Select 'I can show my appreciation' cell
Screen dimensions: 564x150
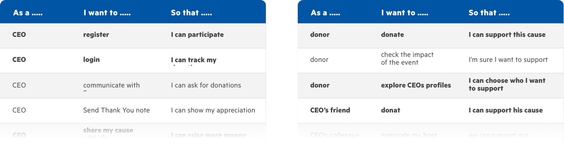[213, 110]
